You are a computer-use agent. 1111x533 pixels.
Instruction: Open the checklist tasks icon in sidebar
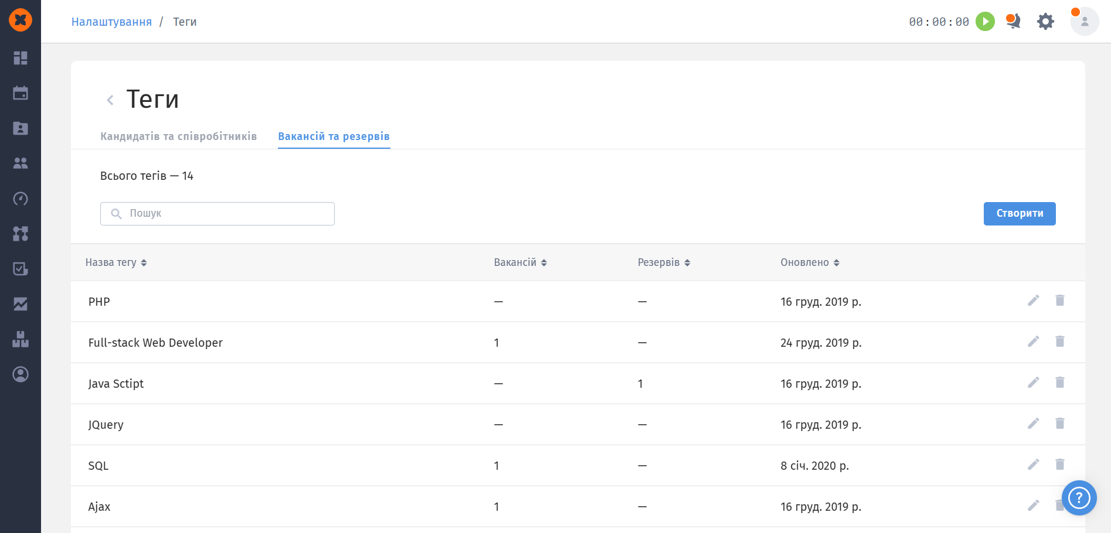pos(21,269)
